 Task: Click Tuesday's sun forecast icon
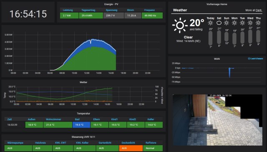tap(242, 23)
